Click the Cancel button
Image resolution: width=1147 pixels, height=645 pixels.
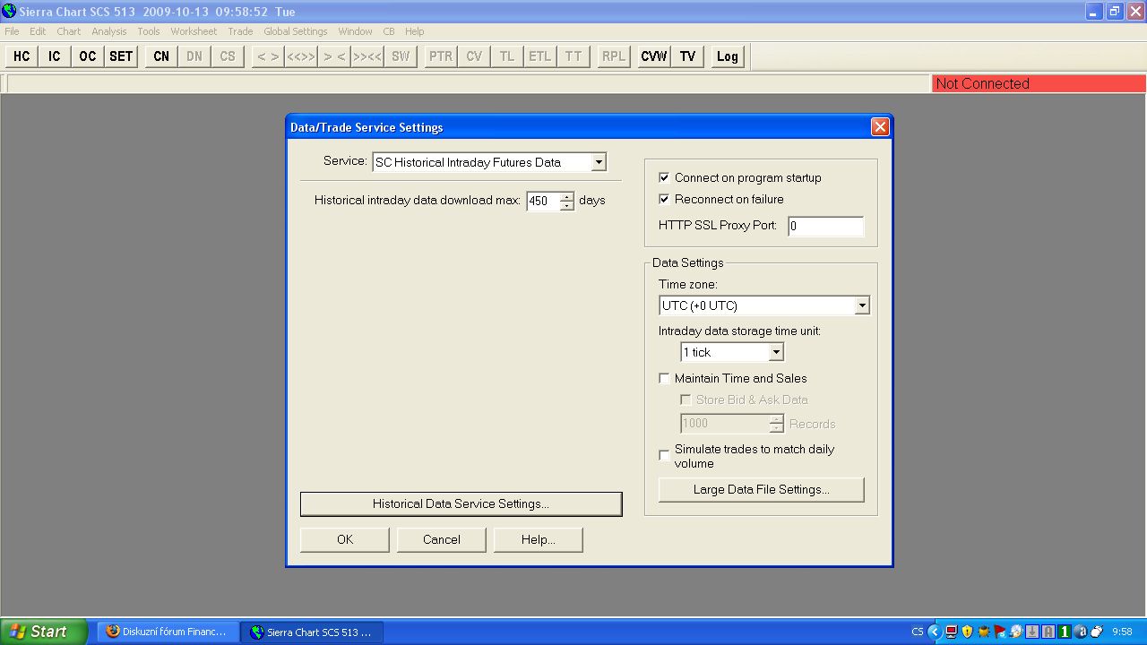coord(442,539)
